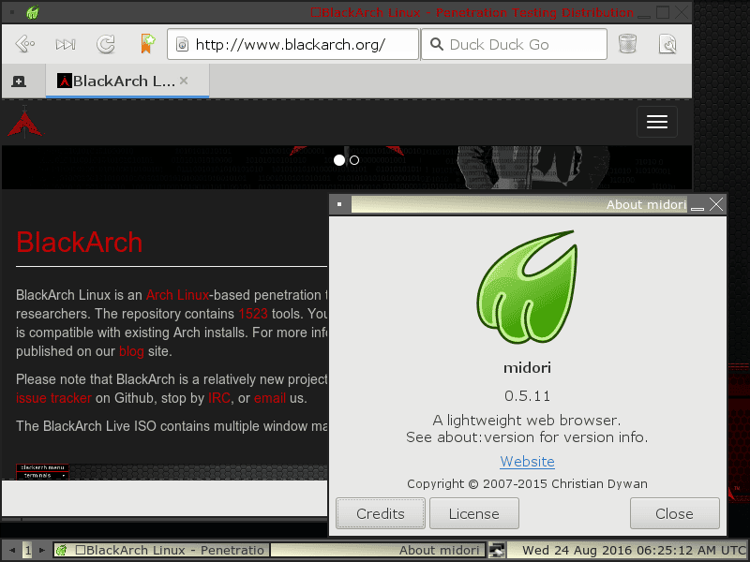The width and height of the screenshot is (750, 562).
Task: Click the page icon inside the address bar
Action: [x=182, y=44]
